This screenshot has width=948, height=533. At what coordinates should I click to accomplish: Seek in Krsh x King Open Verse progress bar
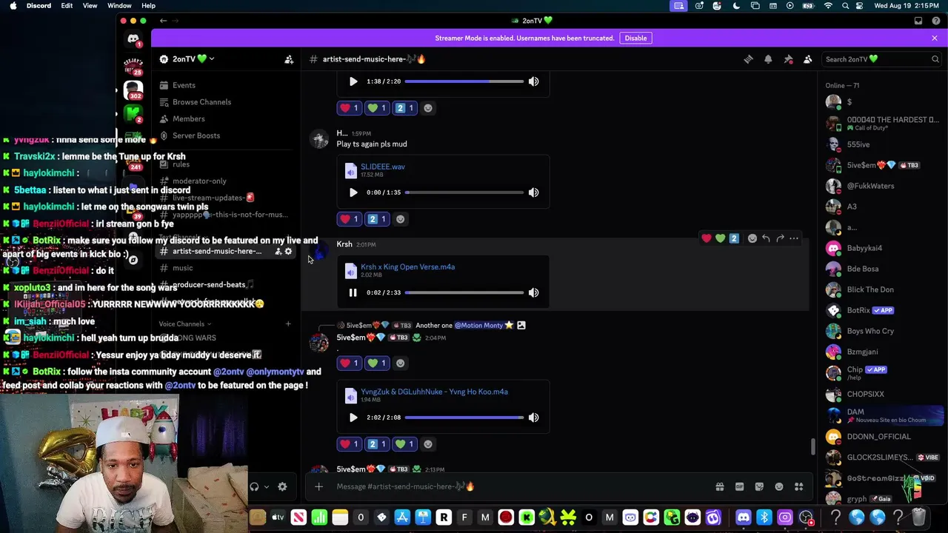pyautogui.click(x=464, y=292)
